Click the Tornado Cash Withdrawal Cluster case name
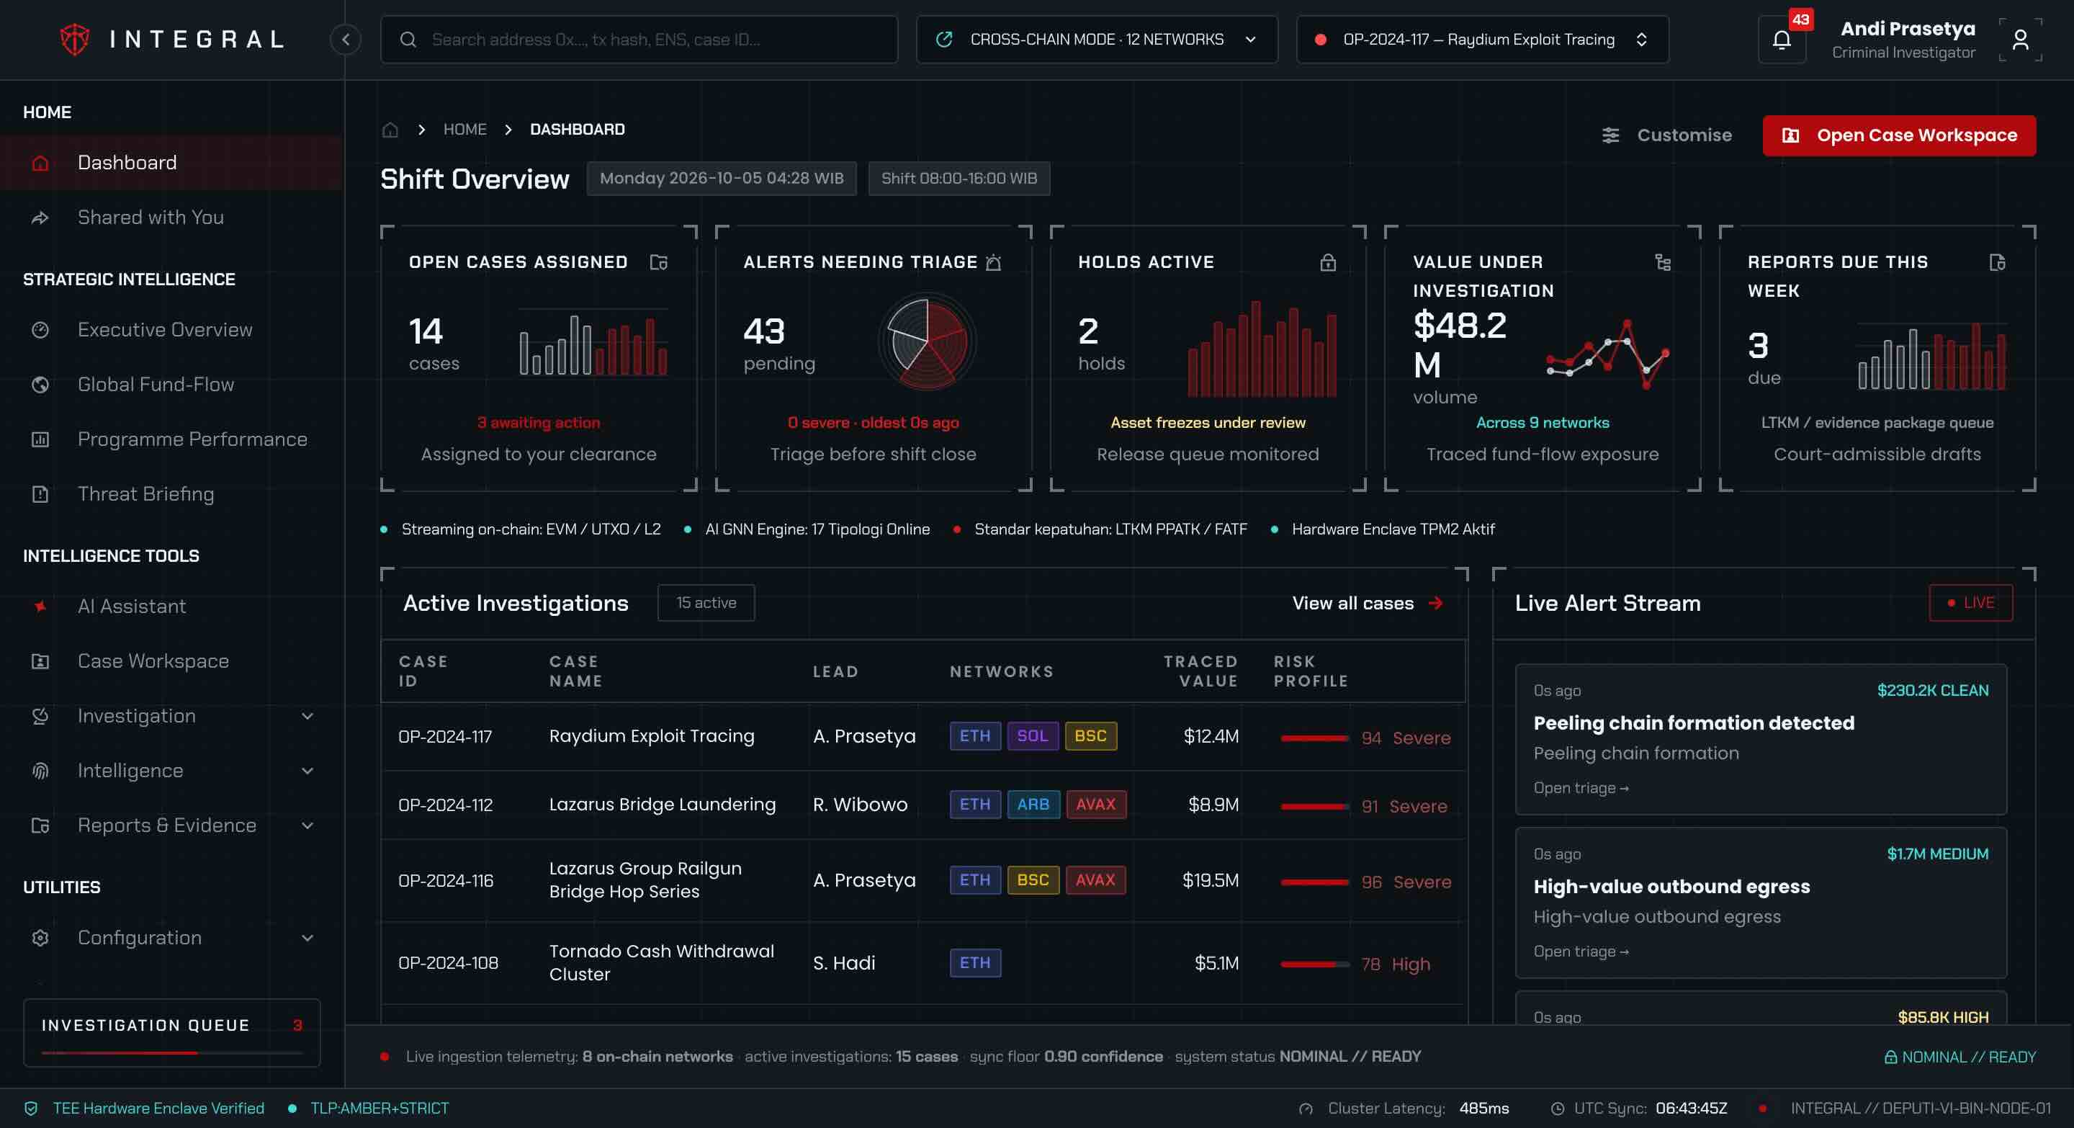 pyautogui.click(x=661, y=963)
